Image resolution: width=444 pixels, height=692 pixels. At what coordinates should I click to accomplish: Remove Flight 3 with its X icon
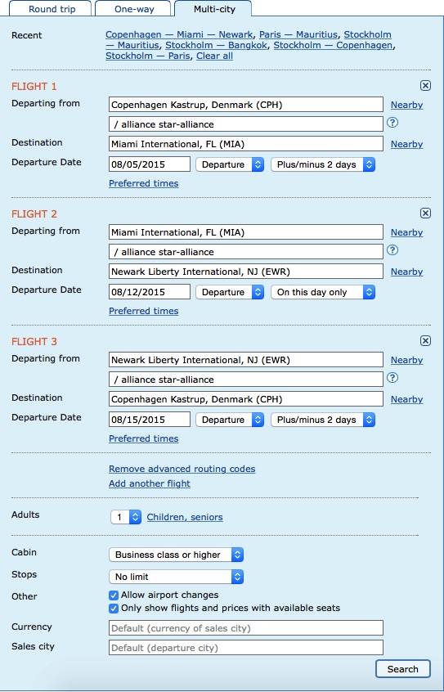(425, 341)
